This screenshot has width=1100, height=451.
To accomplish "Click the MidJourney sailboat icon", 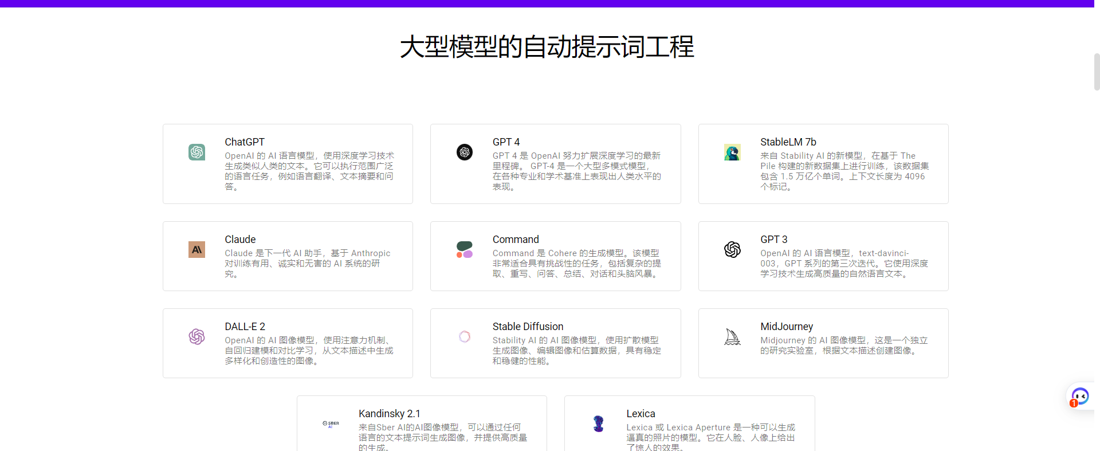I will point(732,336).
